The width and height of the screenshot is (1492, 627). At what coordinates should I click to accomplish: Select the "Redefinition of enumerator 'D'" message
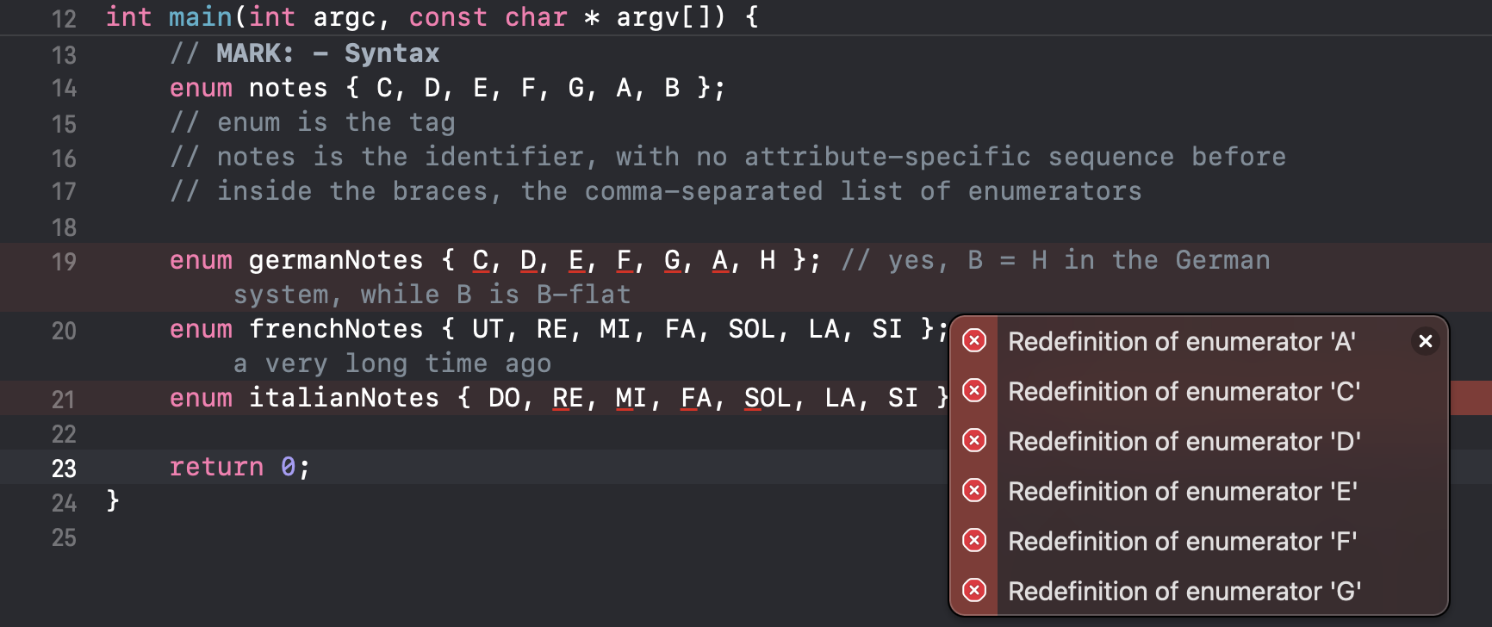click(x=1184, y=442)
